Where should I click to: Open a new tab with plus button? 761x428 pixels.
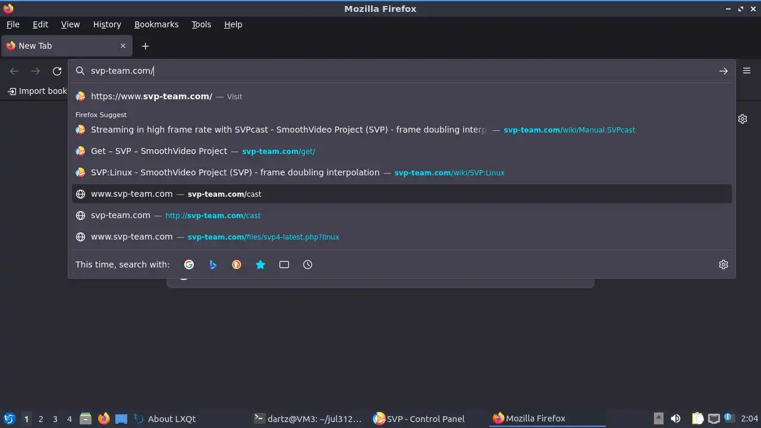pyautogui.click(x=145, y=46)
